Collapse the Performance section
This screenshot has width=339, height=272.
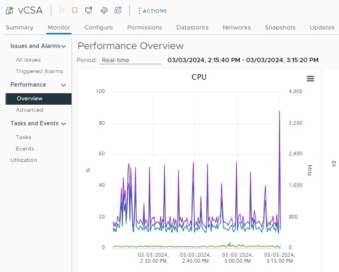click(x=64, y=85)
